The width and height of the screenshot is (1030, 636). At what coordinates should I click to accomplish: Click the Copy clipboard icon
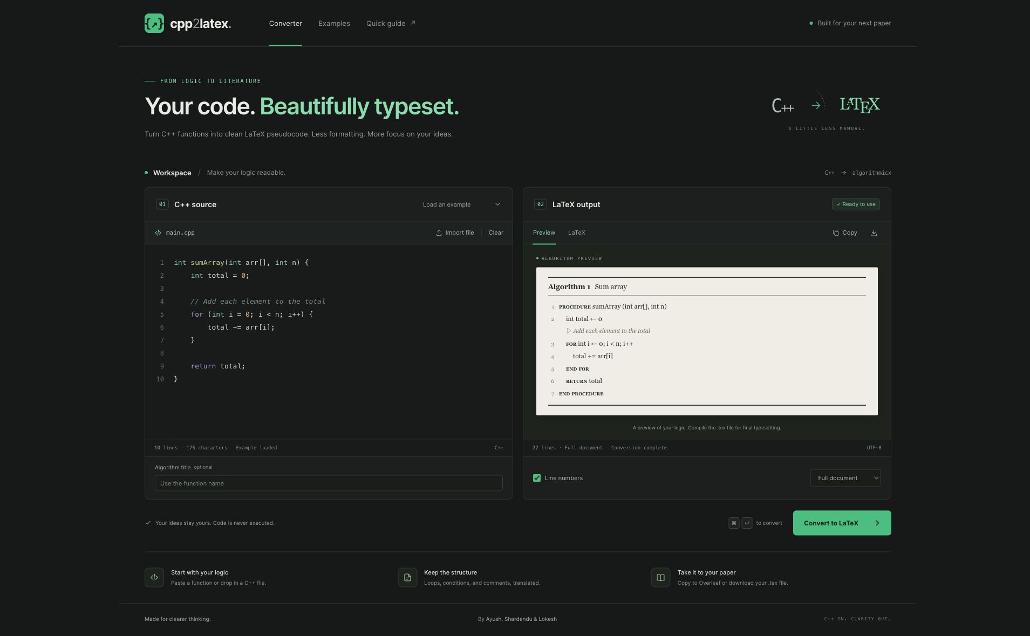836,232
